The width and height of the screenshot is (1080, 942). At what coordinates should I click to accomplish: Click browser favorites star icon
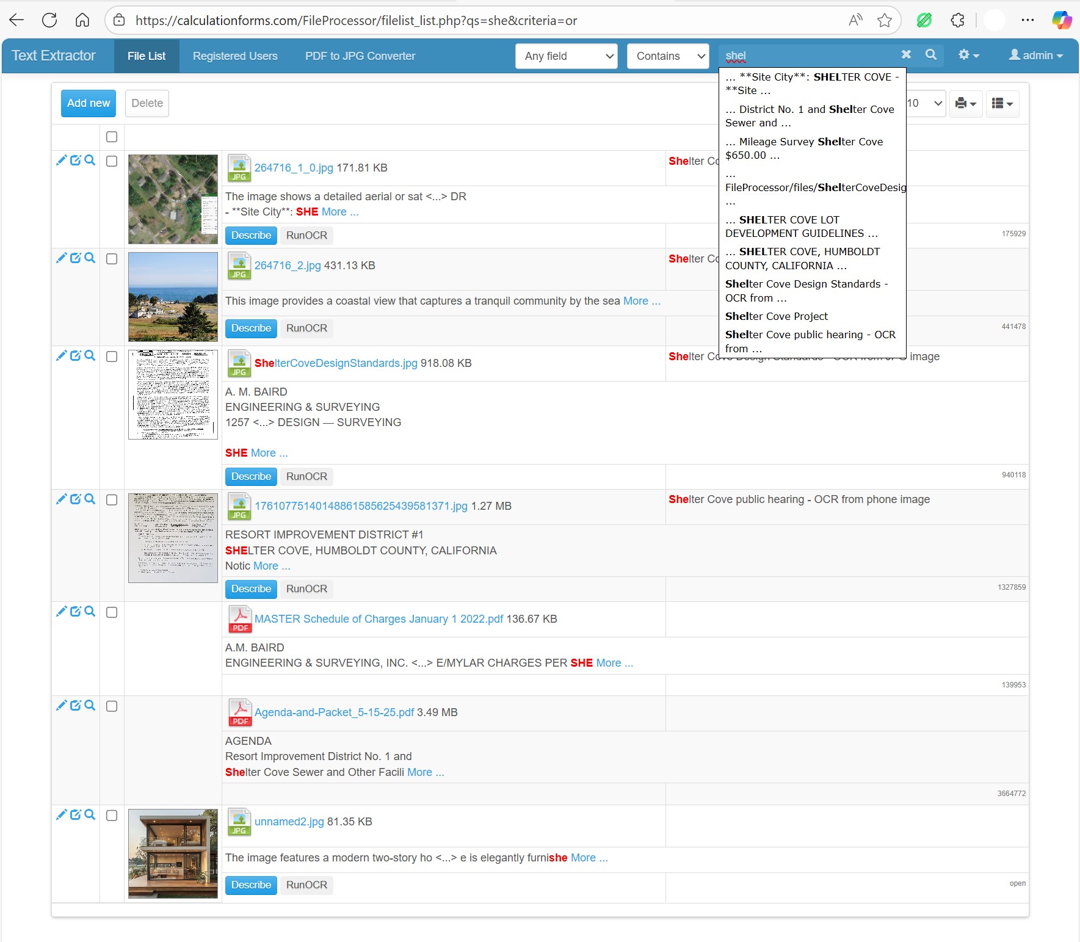(884, 21)
